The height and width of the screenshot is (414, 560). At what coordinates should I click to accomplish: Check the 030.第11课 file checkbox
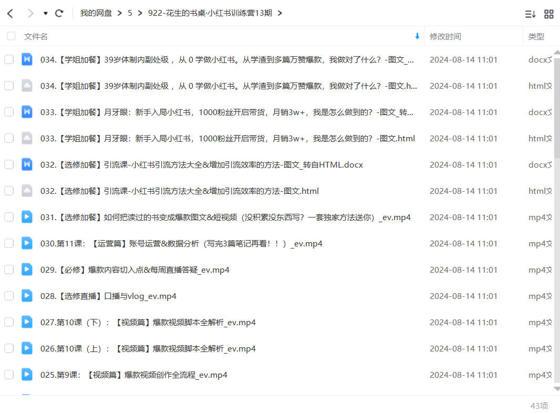click(x=9, y=243)
